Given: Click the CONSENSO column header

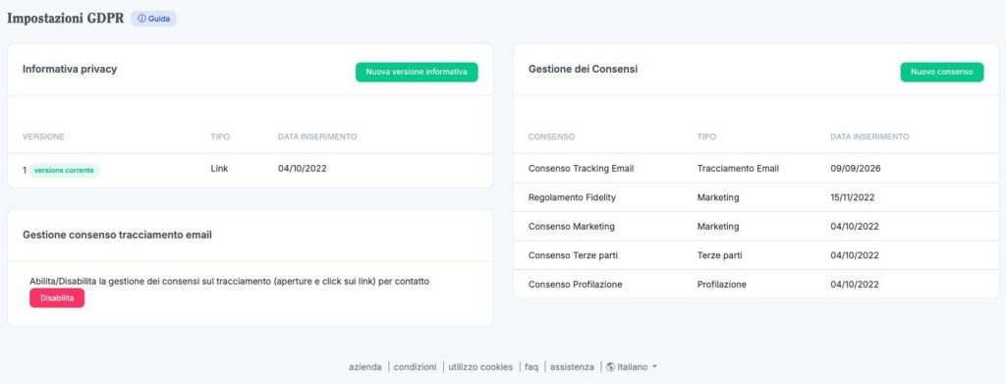Looking at the screenshot, I should point(551,137).
